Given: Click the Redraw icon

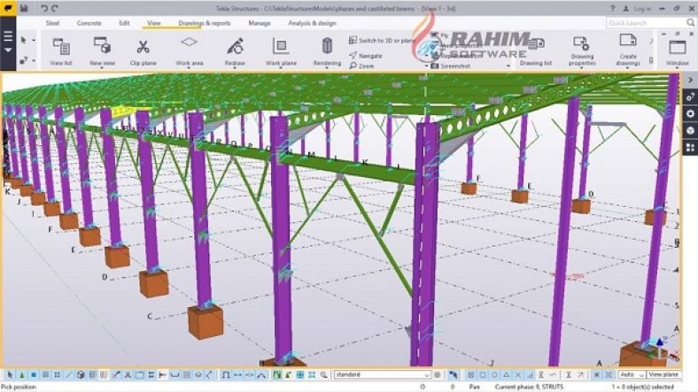Looking at the screenshot, I should pyautogui.click(x=235, y=50).
